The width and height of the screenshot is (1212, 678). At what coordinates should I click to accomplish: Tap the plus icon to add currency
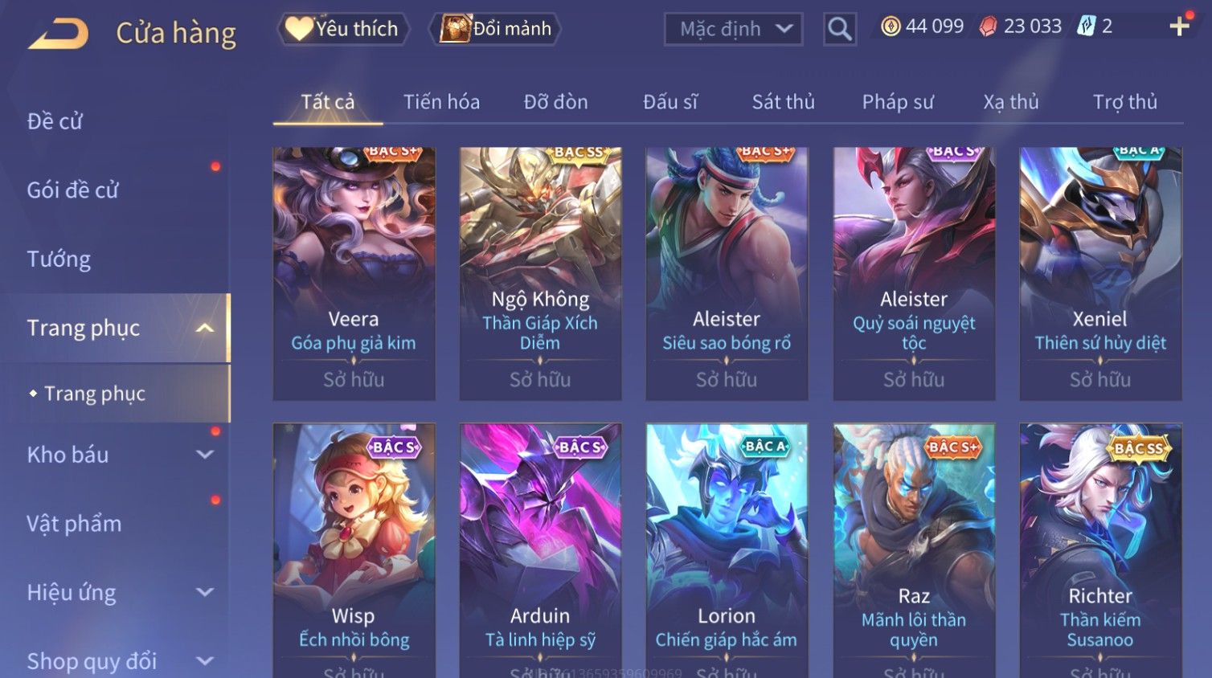point(1179,27)
